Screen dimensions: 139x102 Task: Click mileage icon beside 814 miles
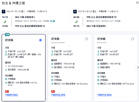(98, 84)
